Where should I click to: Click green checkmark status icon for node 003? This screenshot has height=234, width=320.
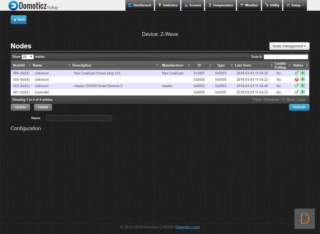pyautogui.click(x=297, y=86)
